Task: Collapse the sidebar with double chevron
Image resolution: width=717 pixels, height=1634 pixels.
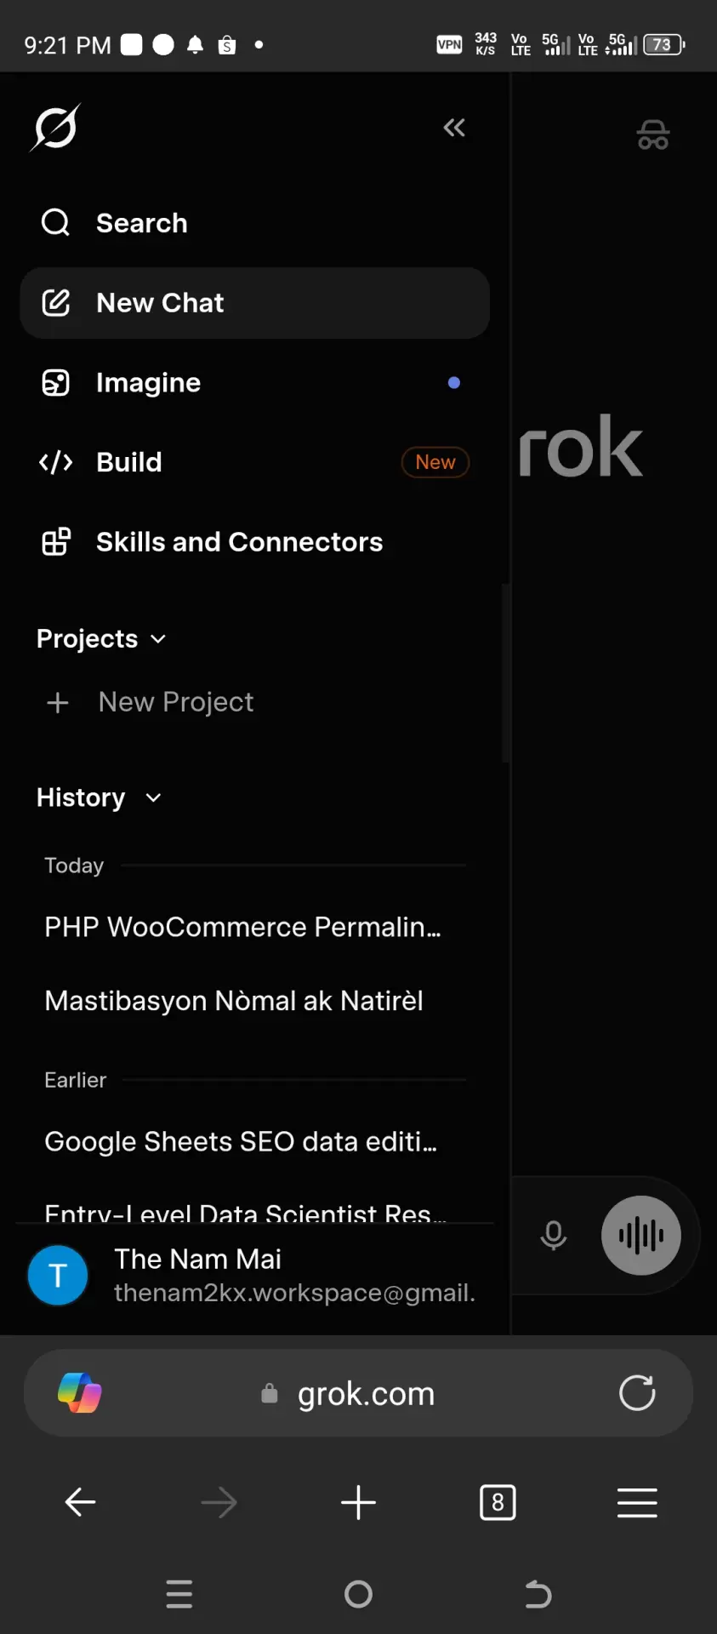Action: click(x=454, y=128)
